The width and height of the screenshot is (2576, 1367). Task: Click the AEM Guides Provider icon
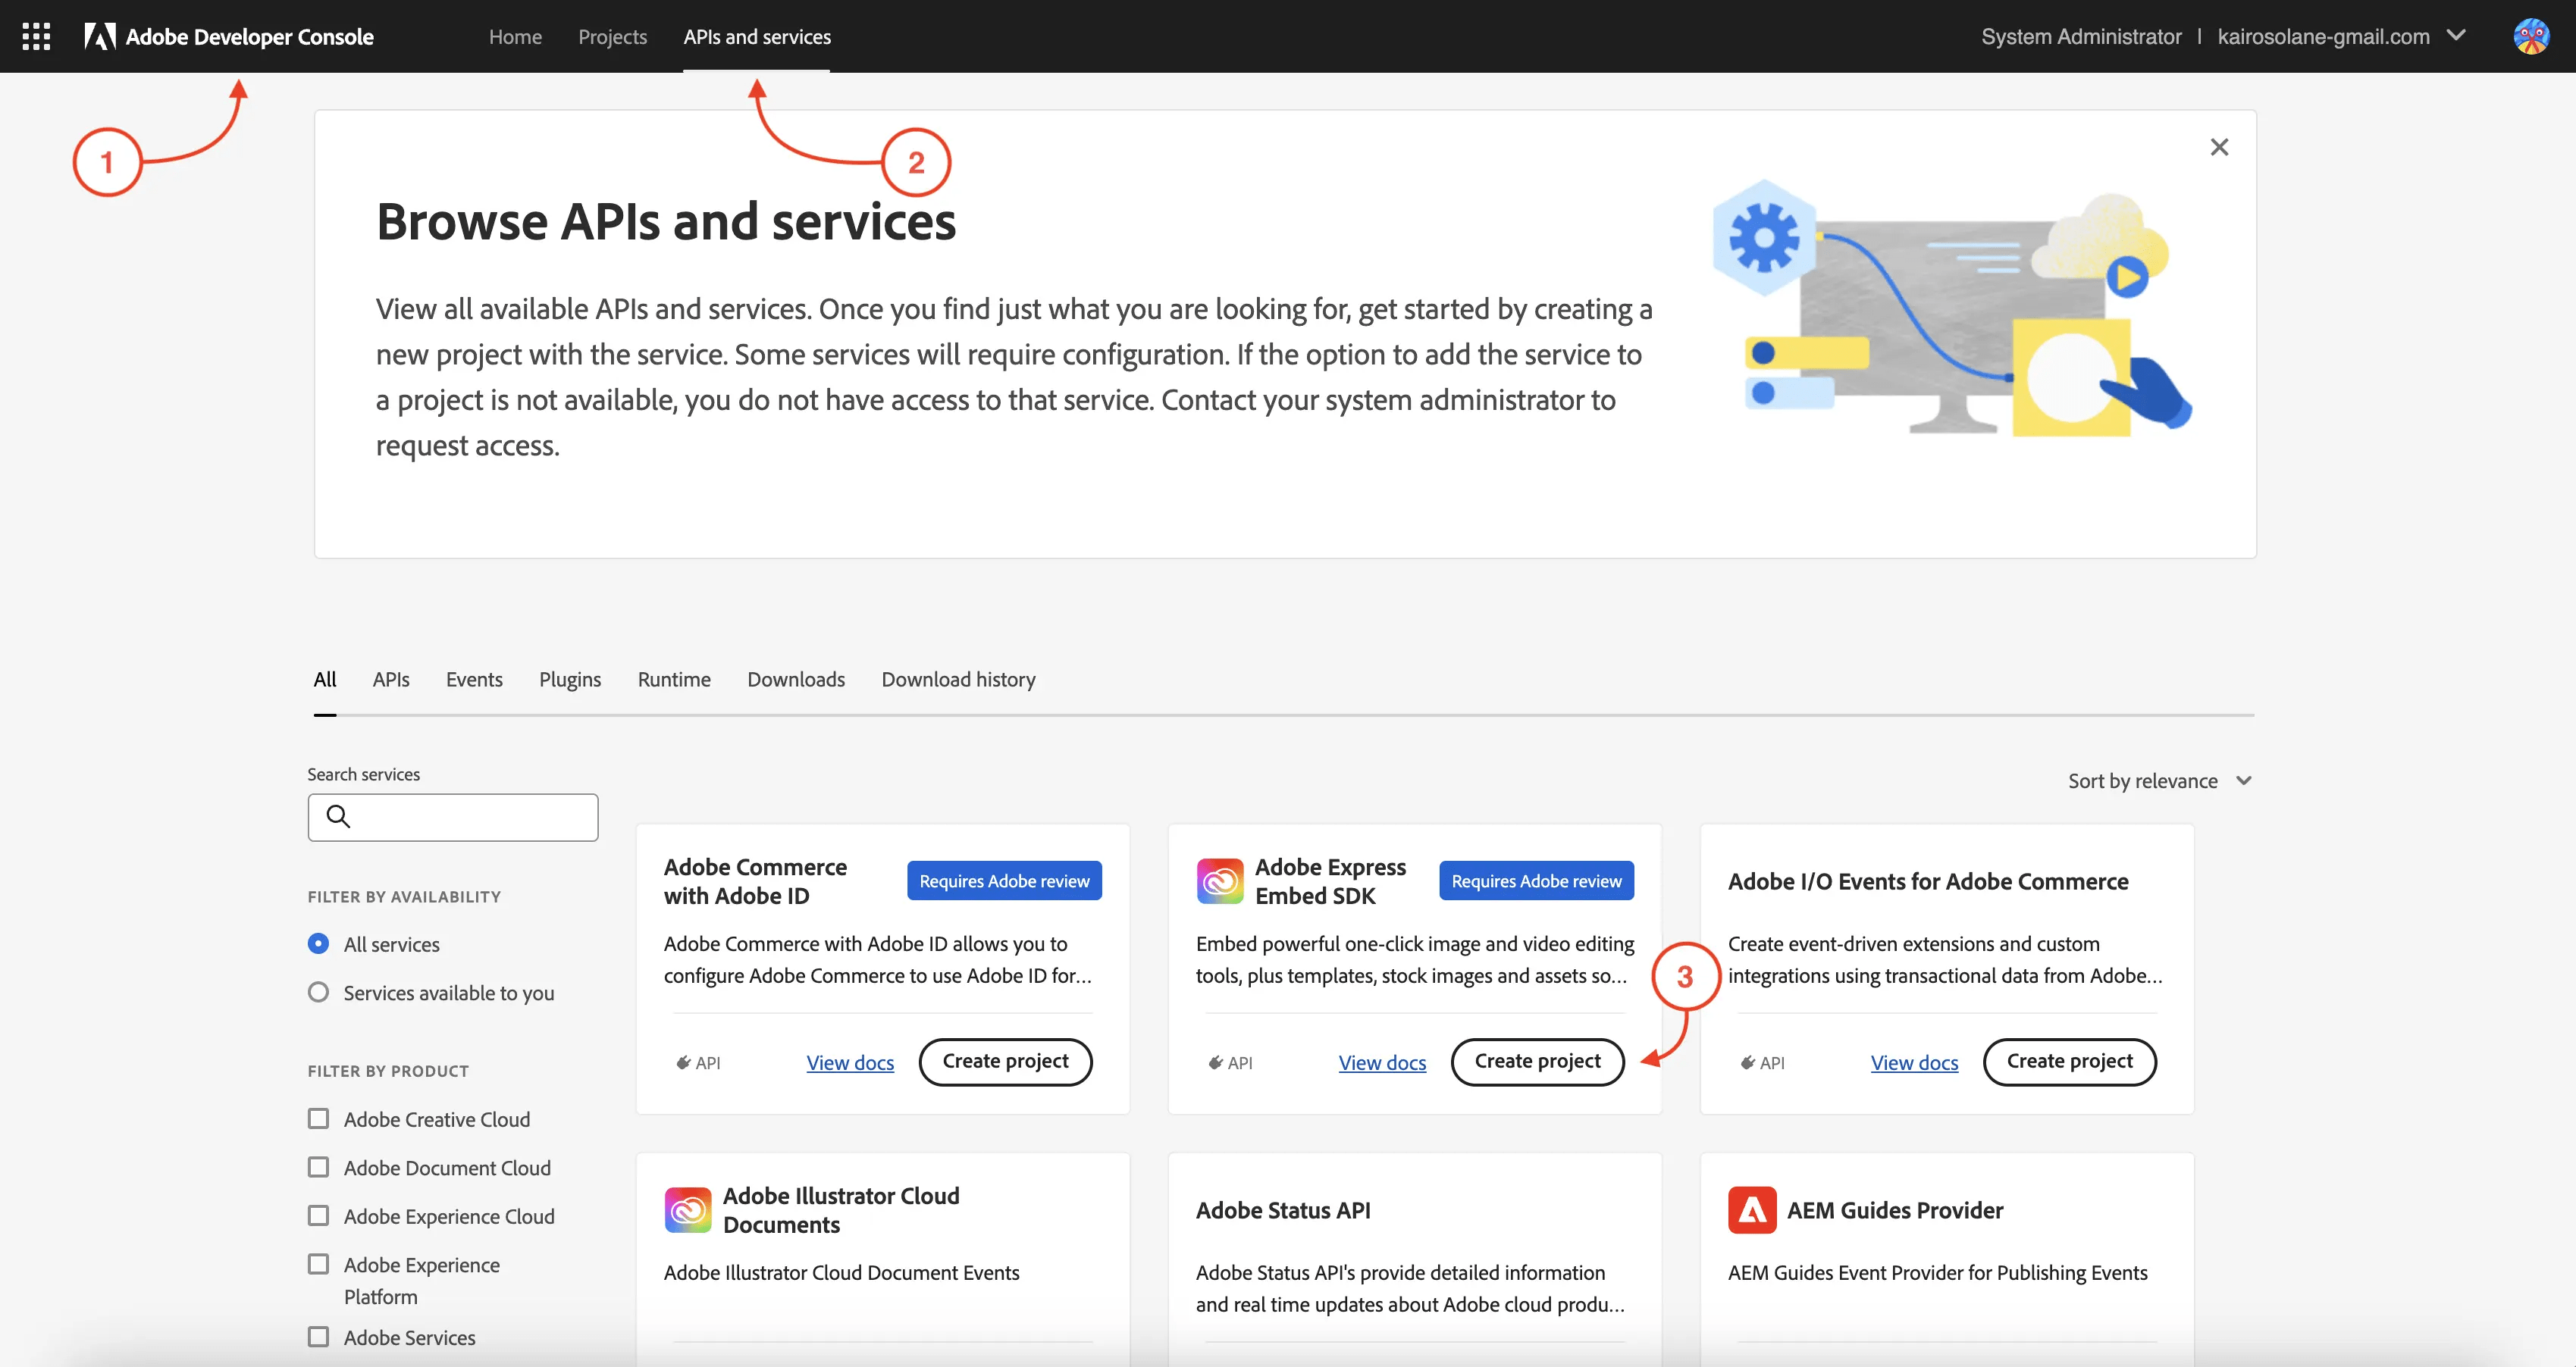point(1752,1210)
